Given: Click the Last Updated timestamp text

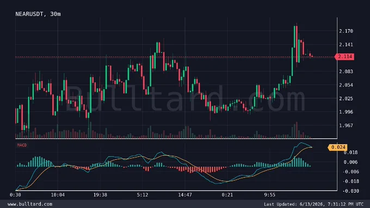Looking at the screenshot, I should [x=313, y=204].
